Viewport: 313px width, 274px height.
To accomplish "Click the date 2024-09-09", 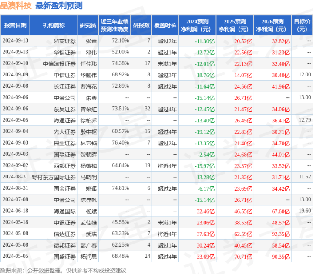I will click(15, 75).
